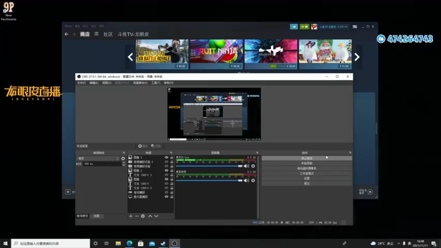Open the 属性 properties button above docks
Image resolution: width=441 pixels, height=248 pixels.
tap(143, 146)
